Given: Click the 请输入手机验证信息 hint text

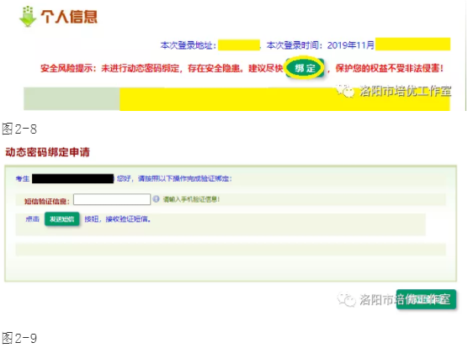Looking at the screenshot, I should pyautogui.click(x=191, y=199).
